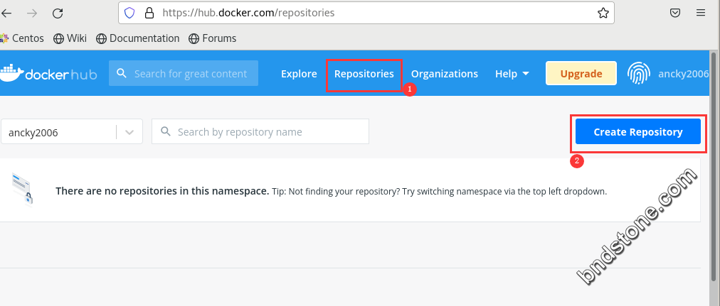Open the shield tracking protection icon
Image resolution: width=720 pixels, height=306 pixels.
[x=129, y=13]
